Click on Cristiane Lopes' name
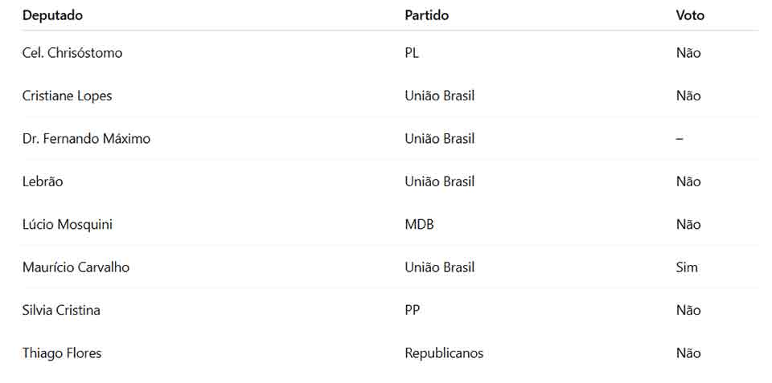 click(x=67, y=96)
